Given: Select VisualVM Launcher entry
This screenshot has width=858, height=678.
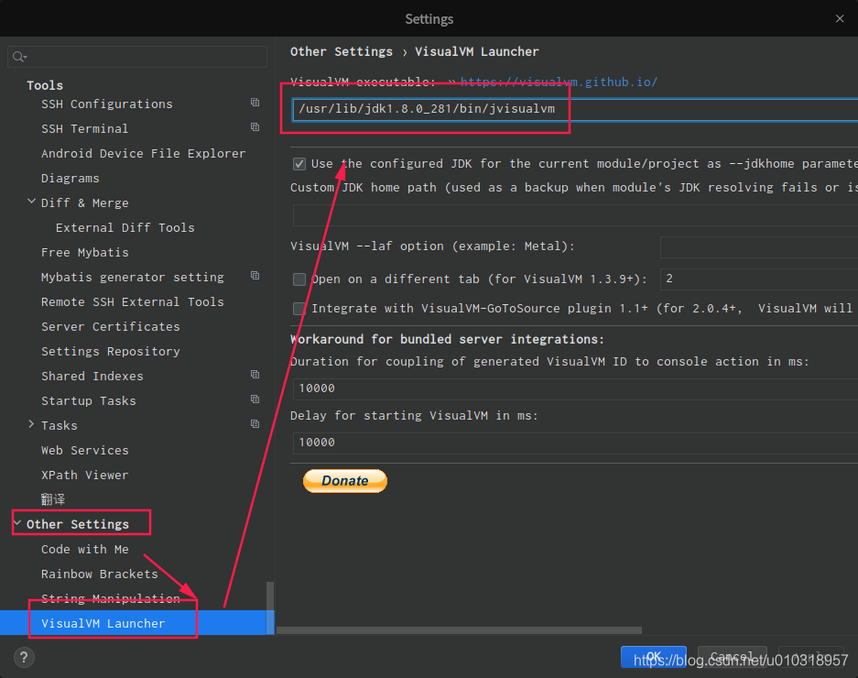Looking at the screenshot, I should (x=103, y=623).
